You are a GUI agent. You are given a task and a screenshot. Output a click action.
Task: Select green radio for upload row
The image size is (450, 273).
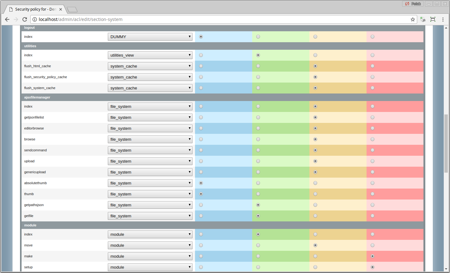pyautogui.click(x=258, y=161)
